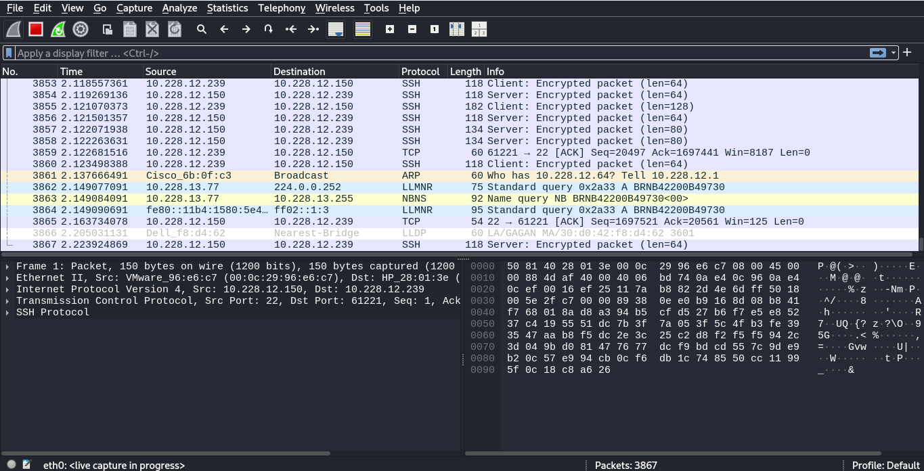The width and height of the screenshot is (924, 471).
Task: Go back in packet history
Action: (224, 29)
